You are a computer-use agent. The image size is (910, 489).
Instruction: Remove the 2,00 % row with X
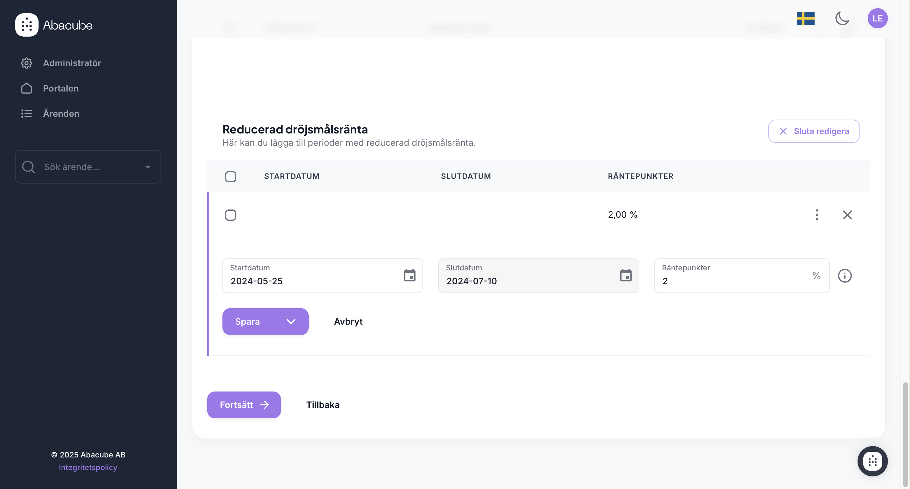pos(847,215)
